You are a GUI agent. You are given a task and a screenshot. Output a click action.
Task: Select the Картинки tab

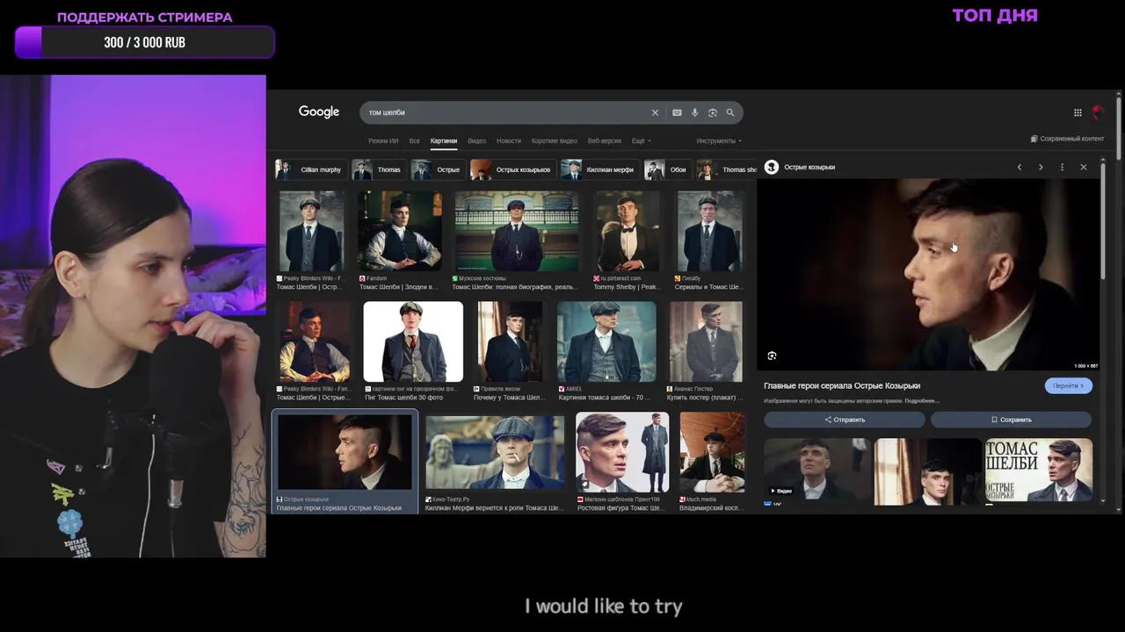click(x=444, y=140)
